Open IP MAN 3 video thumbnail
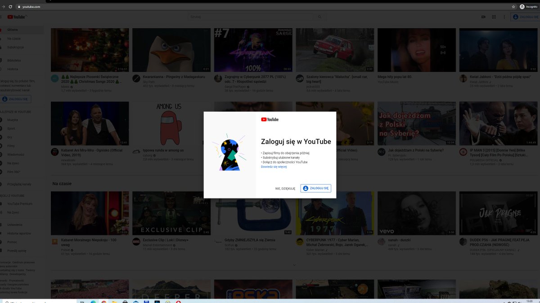Screen dimensions: 540x303 coord(498,123)
